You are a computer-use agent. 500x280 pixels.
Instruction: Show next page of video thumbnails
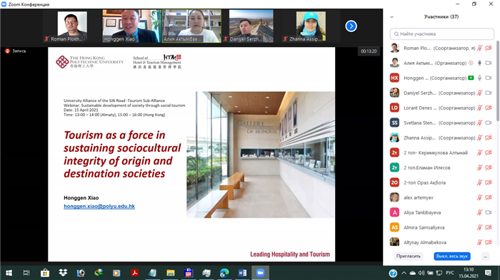click(x=351, y=26)
